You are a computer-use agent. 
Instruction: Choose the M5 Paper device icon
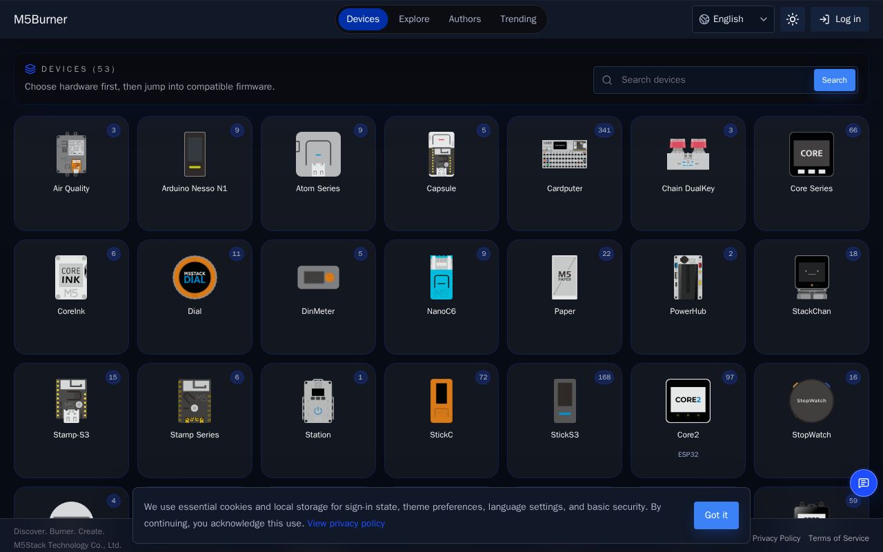pyautogui.click(x=564, y=277)
